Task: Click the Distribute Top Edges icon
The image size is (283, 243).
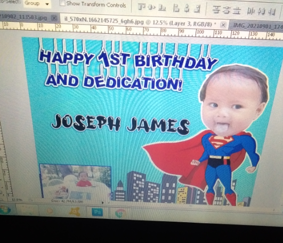Action: click(216, 10)
